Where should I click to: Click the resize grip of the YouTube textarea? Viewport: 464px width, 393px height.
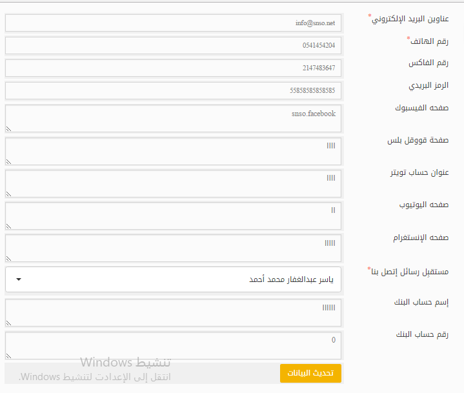(x=8, y=227)
